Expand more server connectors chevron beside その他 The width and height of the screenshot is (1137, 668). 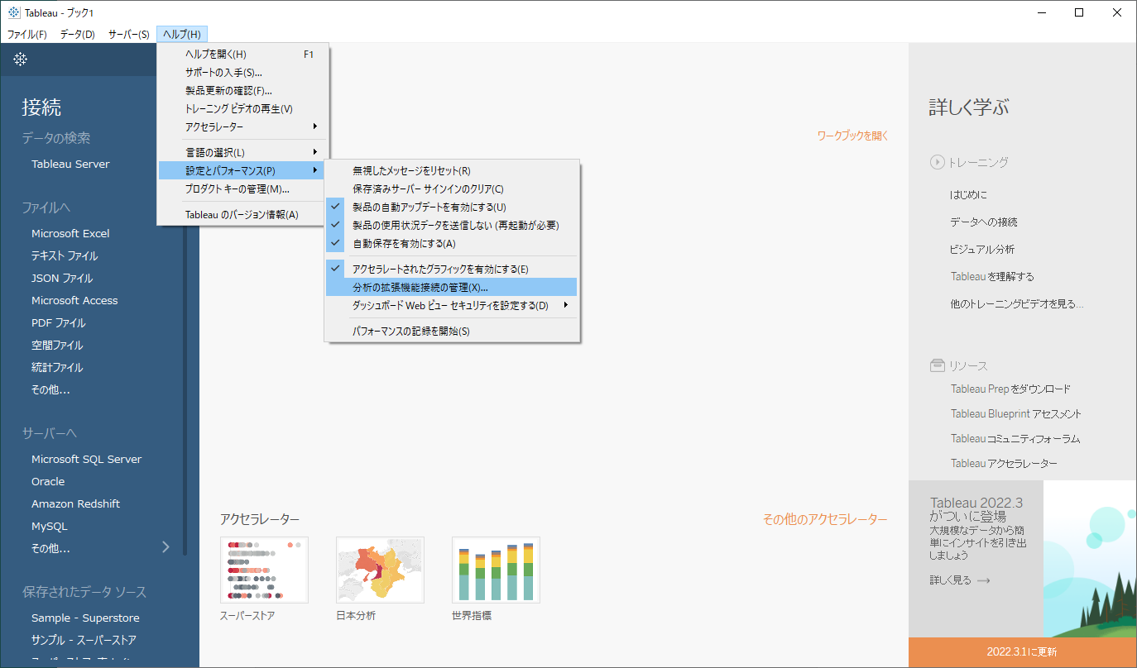(x=166, y=547)
